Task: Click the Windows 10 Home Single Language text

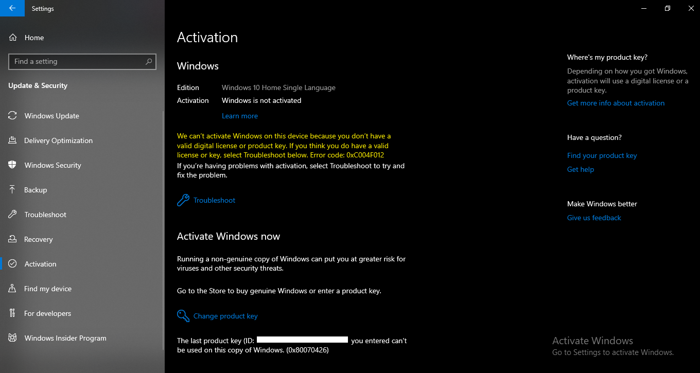Action: pos(278,87)
